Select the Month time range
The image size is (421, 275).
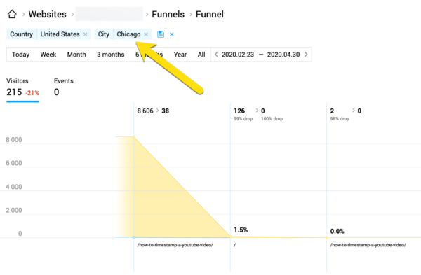tap(76, 55)
